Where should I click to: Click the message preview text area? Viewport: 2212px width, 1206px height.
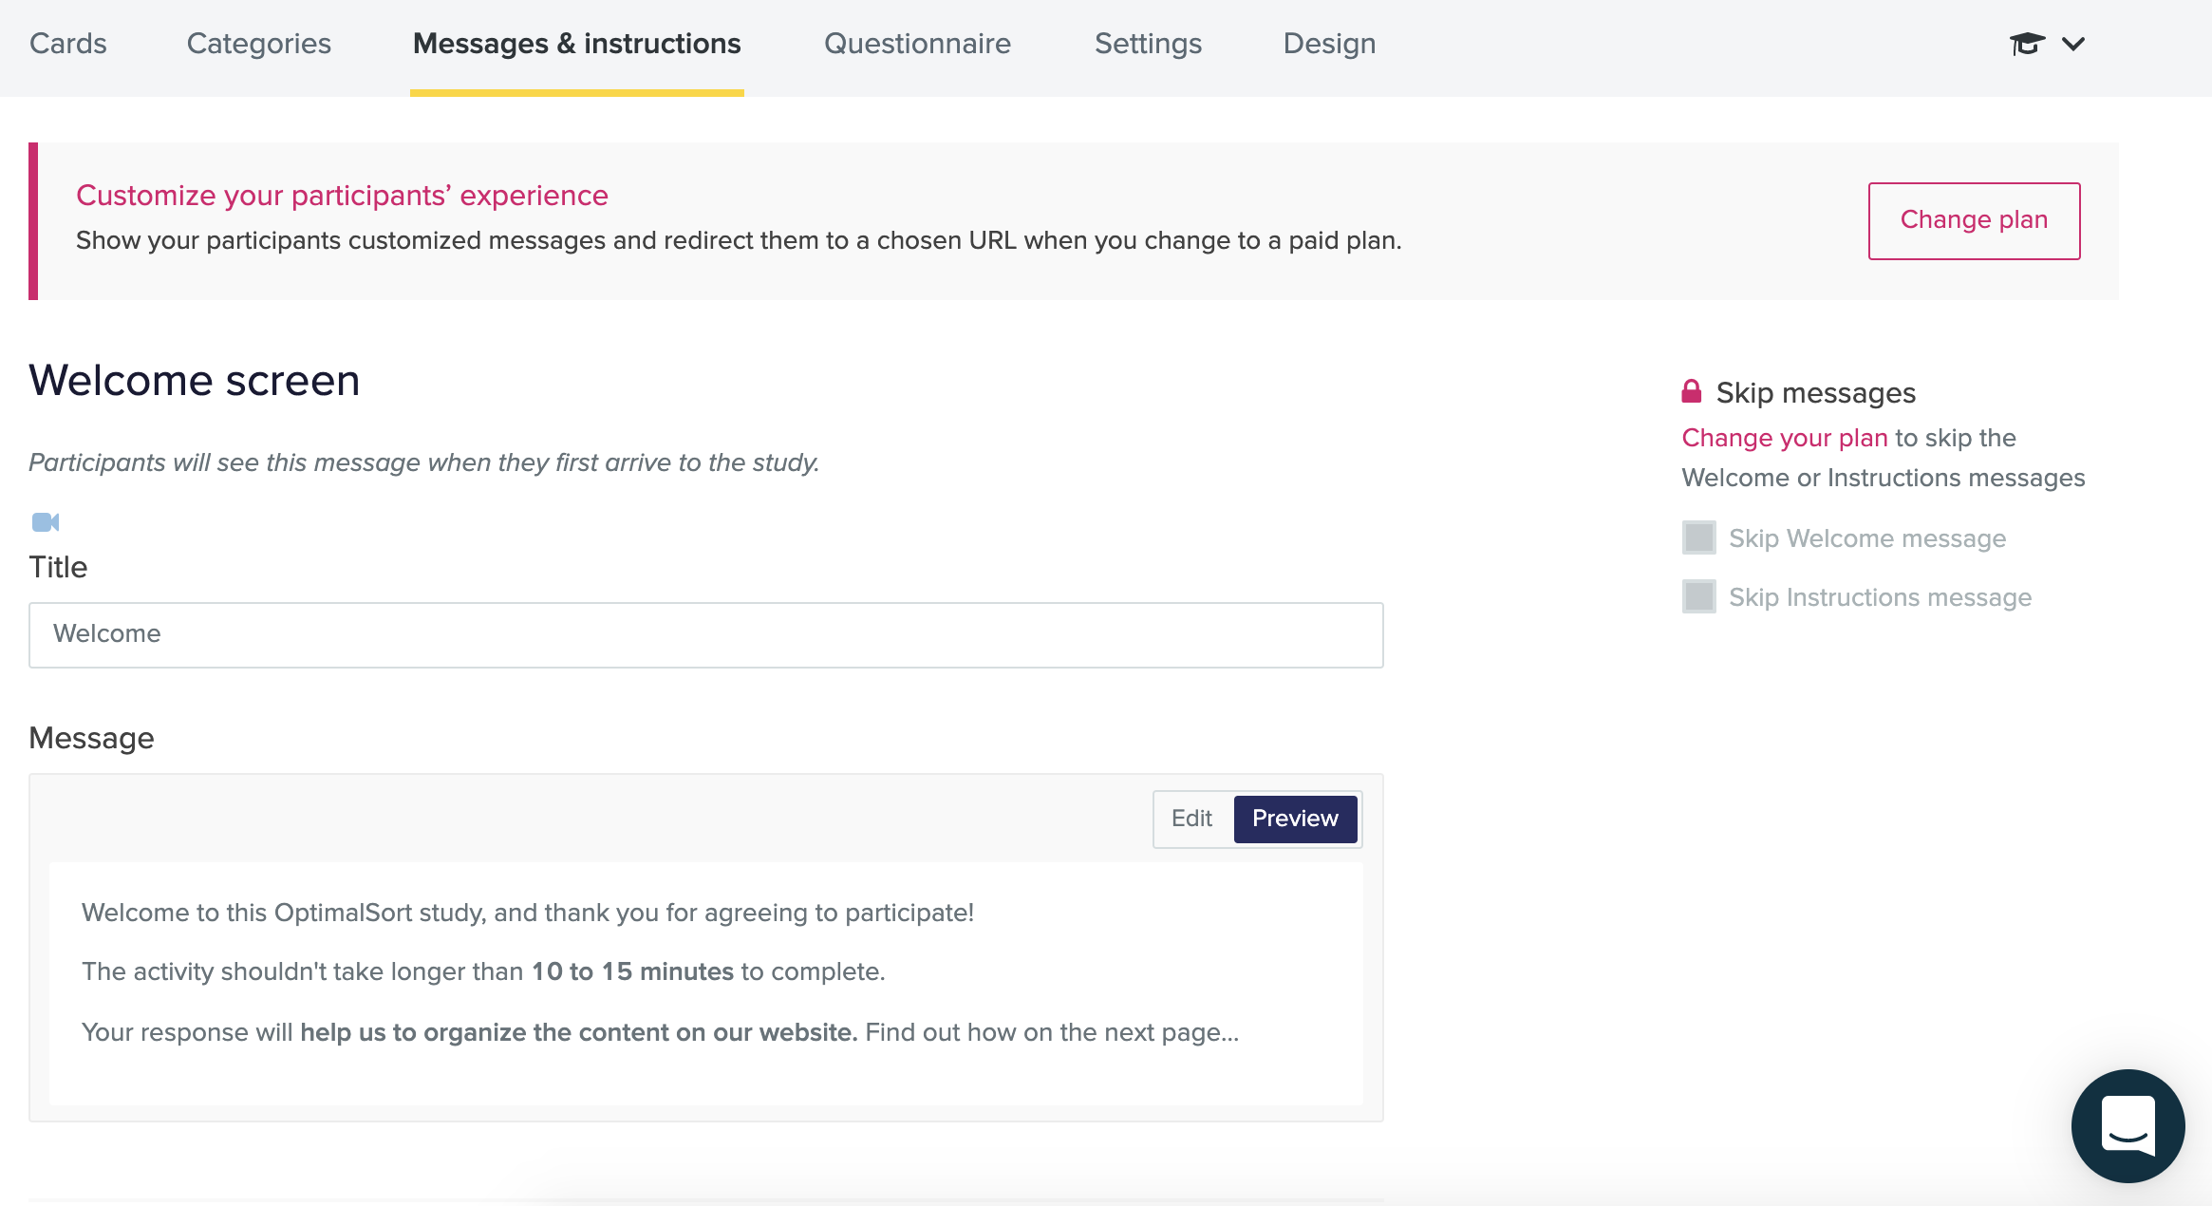pyautogui.click(x=707, y=971)
